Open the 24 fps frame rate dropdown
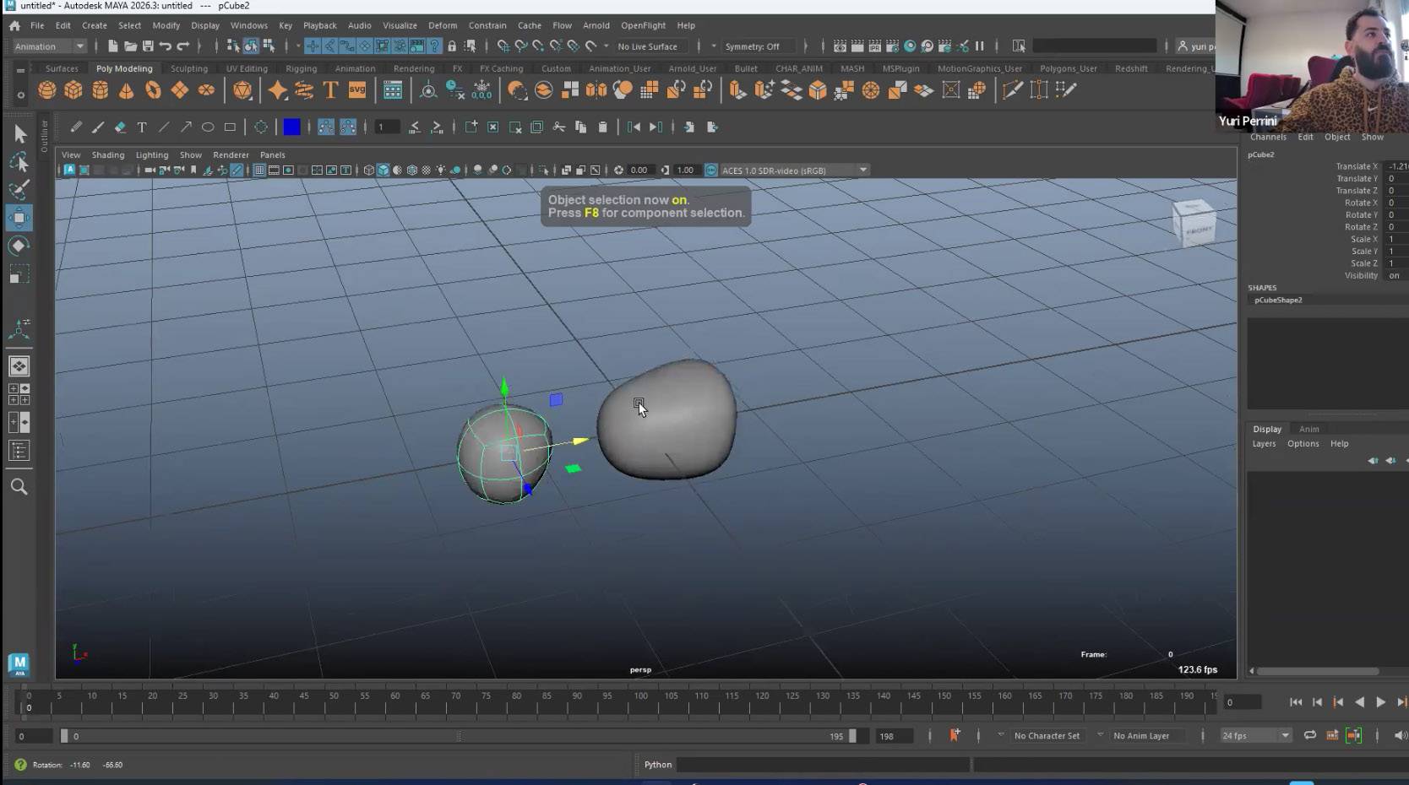 pyautogui.click(x=1255, y=735)
